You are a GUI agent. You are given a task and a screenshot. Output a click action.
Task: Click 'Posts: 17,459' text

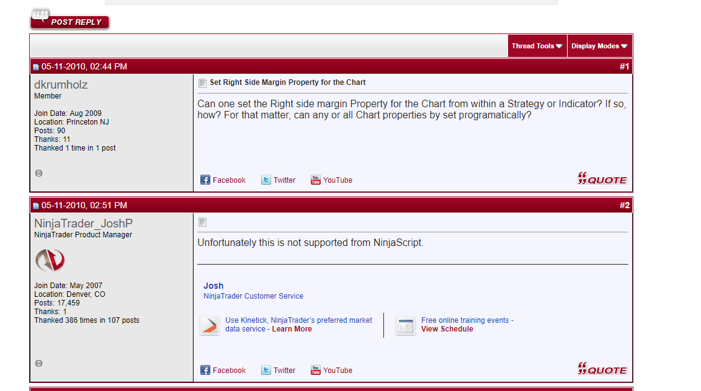[x=57, y=303]
